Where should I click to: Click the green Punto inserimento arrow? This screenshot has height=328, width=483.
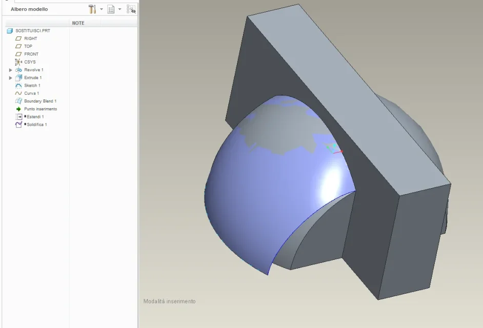point(19,109)
